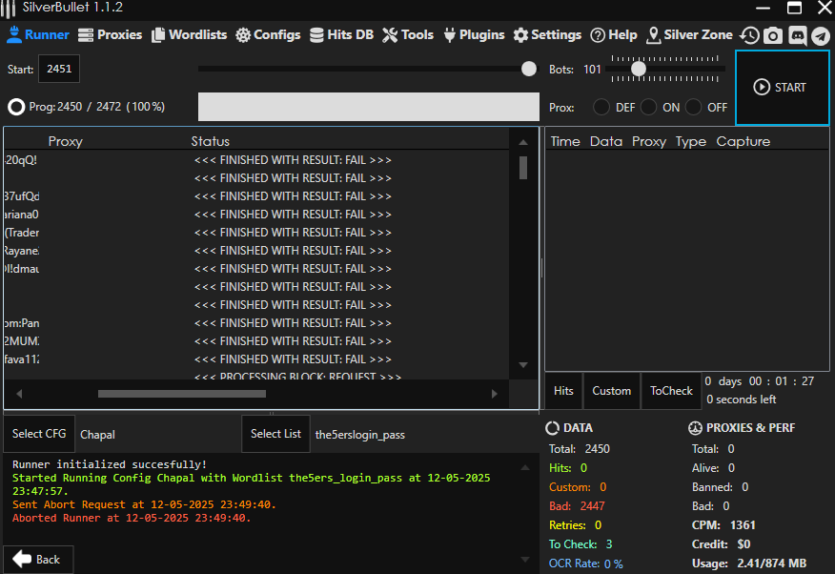Open the Help tab

click(614, 34)
